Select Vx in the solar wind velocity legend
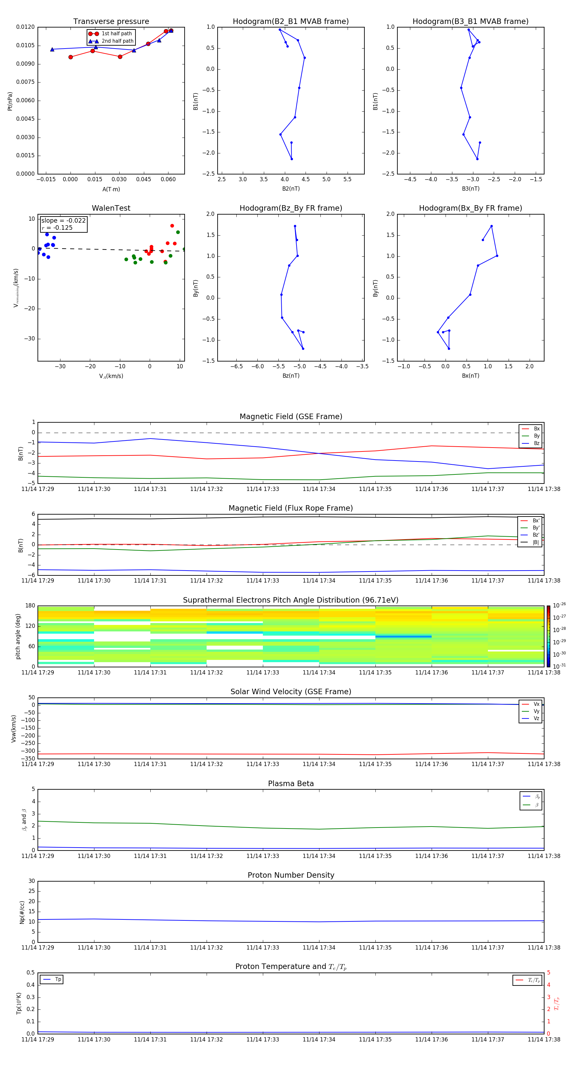The width and height of the screenshot is (582, 1068). pyautogui.click(x=531, y=704)
